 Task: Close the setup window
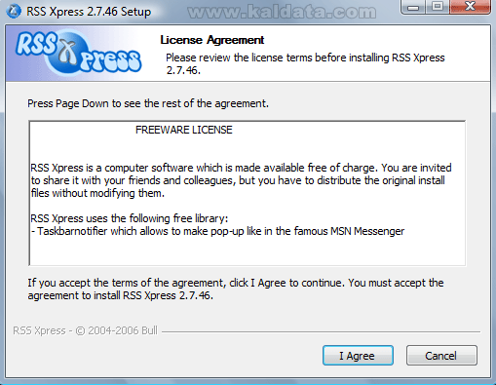tap(470, 7)
